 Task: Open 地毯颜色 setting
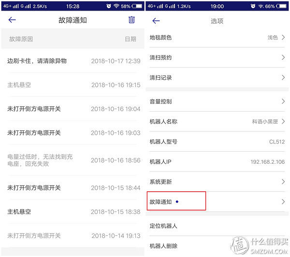217,38
